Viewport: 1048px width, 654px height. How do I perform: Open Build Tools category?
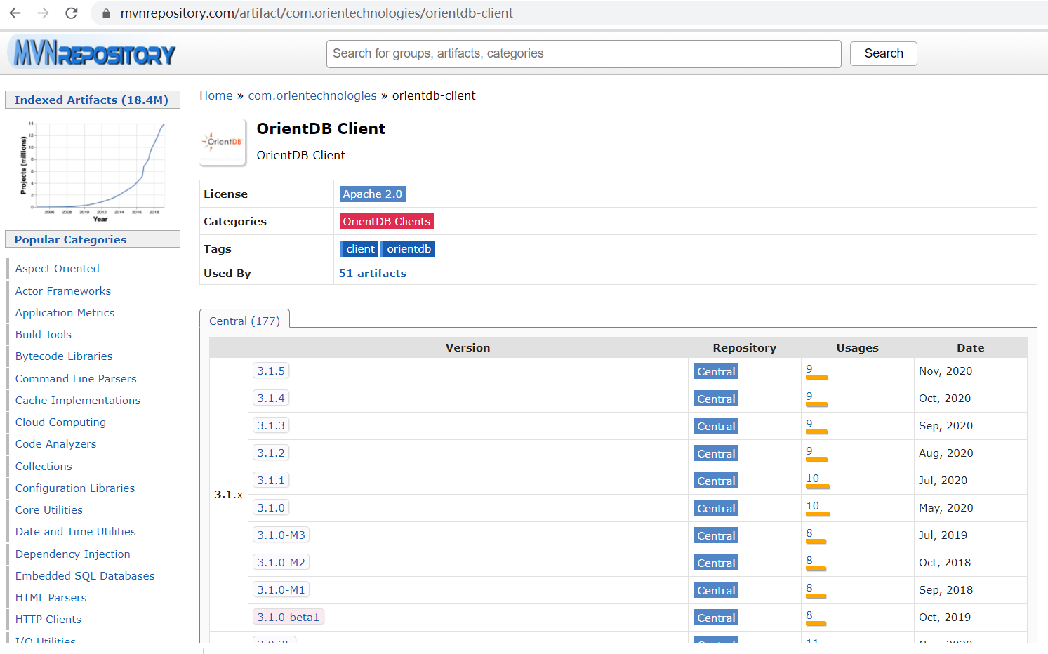coord(44,334)
